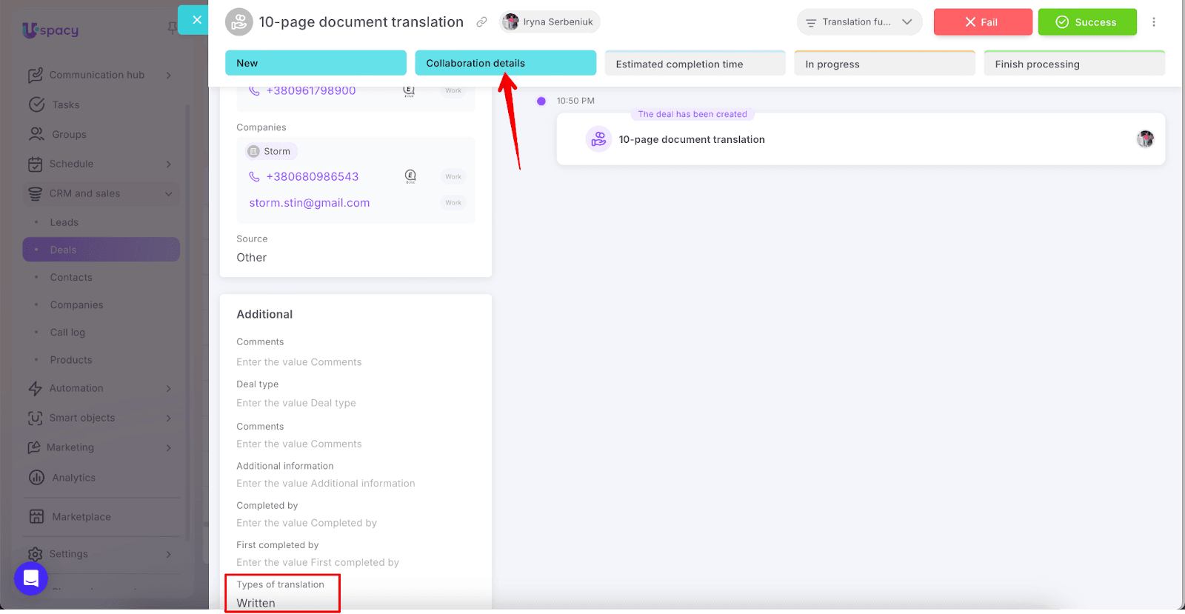Screen dimensions: 1185x614
Task: Select the Finish processing stage
Action: (1074, 64)
